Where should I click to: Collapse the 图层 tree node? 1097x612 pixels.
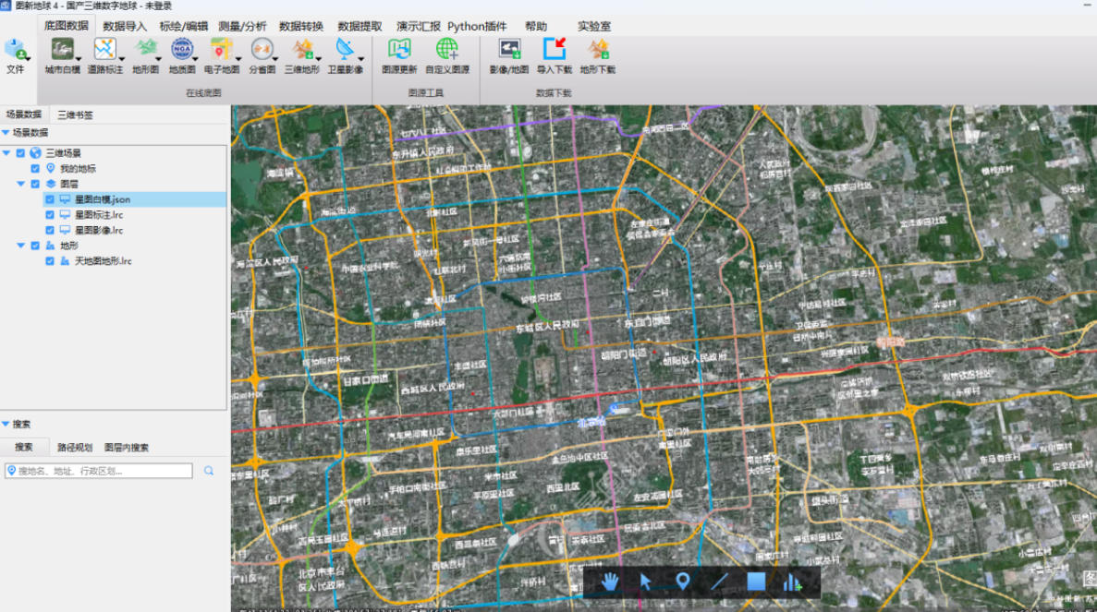(21, 184)
